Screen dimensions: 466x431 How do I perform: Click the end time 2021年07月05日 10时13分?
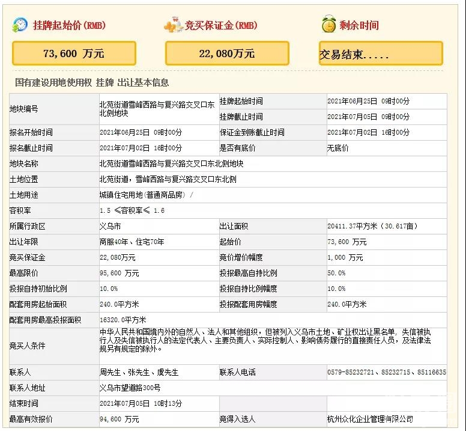point(141,403)
